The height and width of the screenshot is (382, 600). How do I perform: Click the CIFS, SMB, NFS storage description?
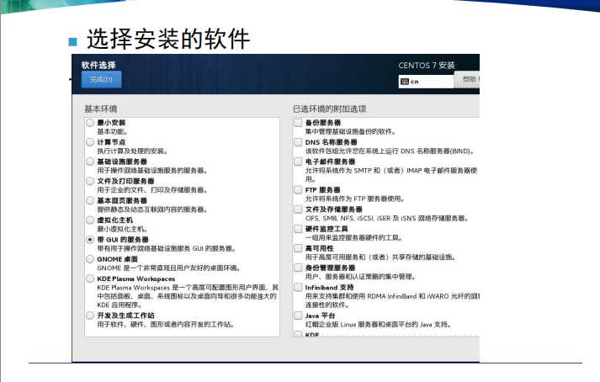pyautogui.click(x=387, y=219)
